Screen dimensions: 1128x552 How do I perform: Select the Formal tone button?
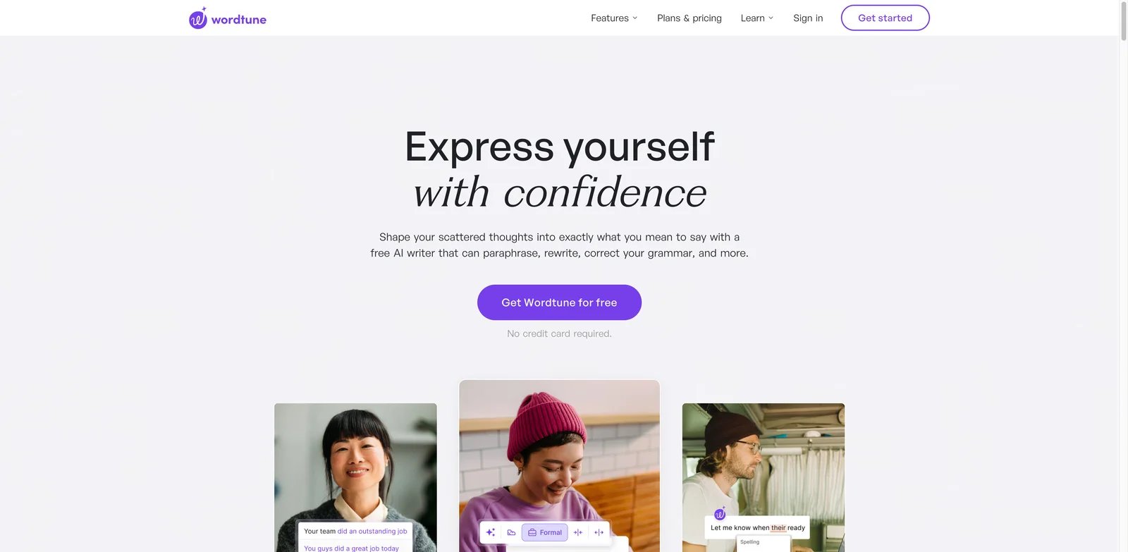[545, 532]
